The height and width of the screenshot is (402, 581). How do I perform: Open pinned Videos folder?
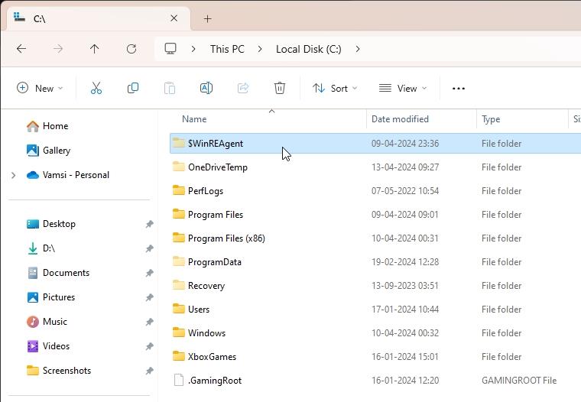[48, 346]
